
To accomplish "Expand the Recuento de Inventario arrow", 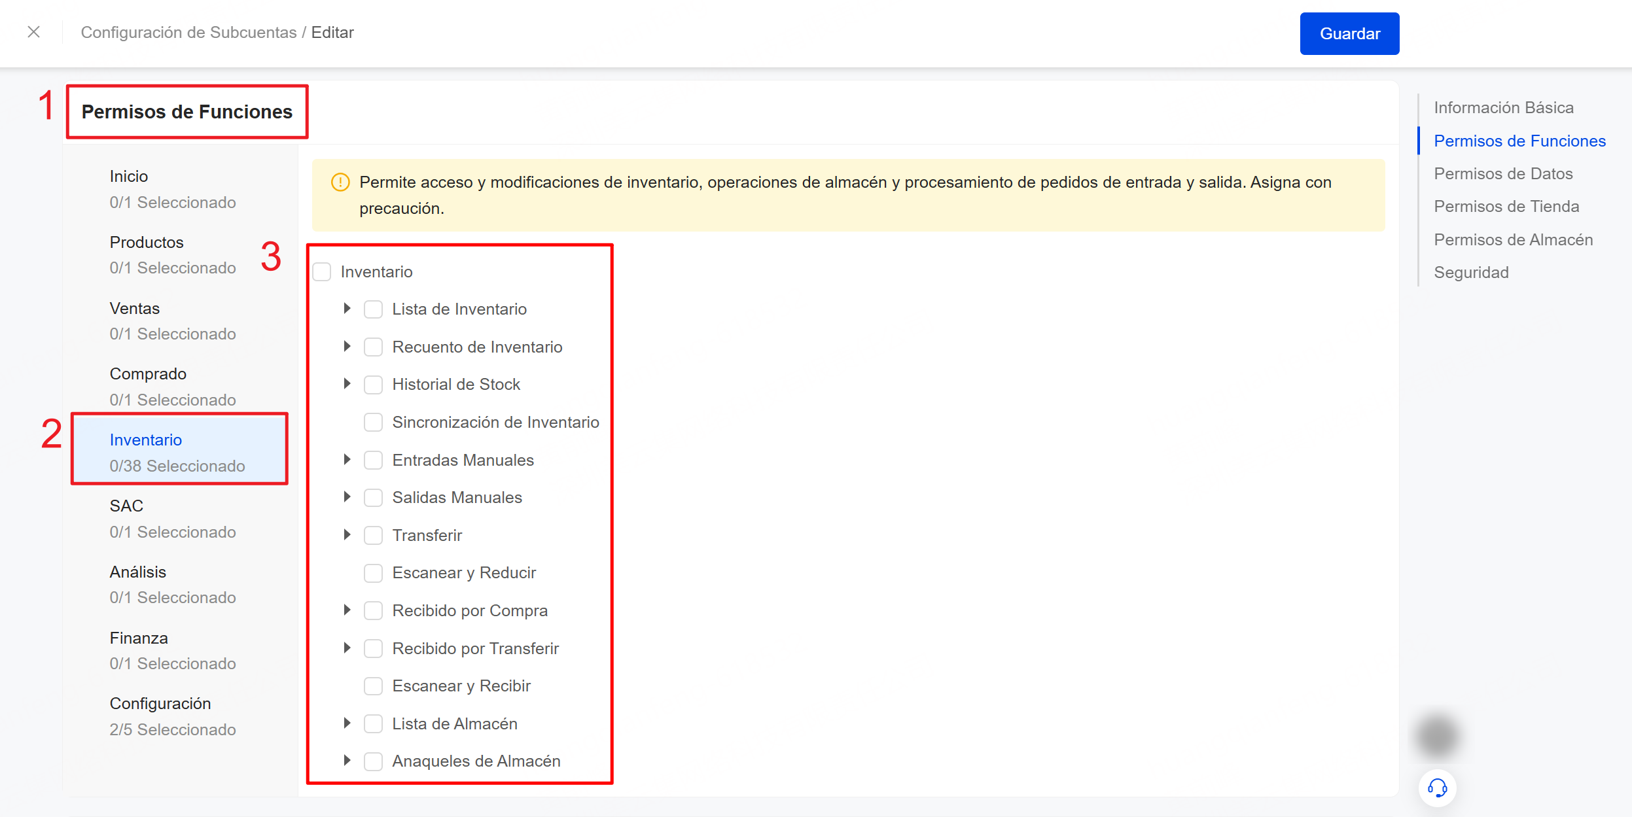I will pos(347,346).
